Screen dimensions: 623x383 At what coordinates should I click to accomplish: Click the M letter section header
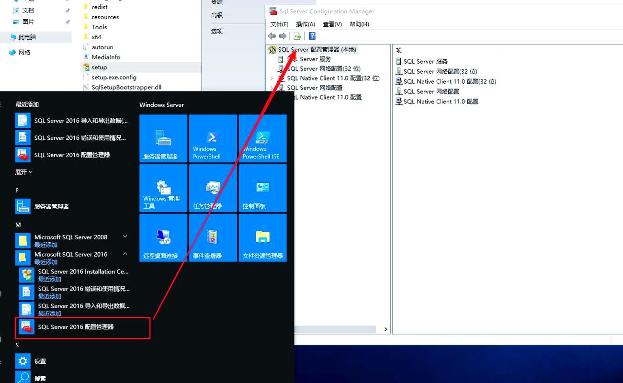coord(18,225)
